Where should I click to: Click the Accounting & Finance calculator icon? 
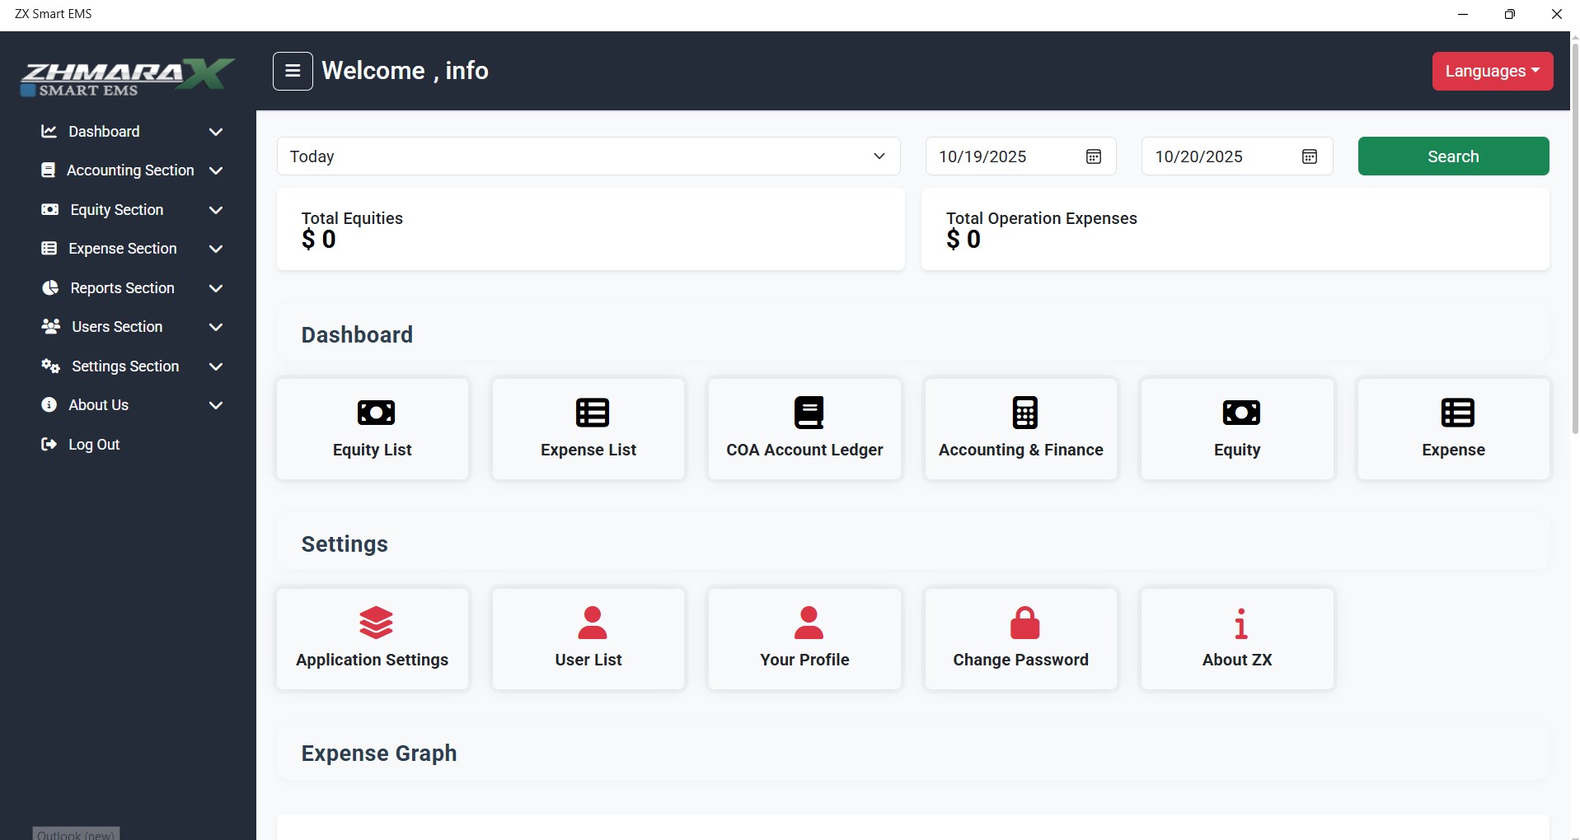point(1024,413)
